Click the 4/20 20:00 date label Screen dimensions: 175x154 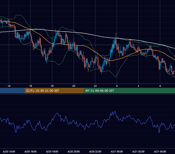click(x=74, y=151)
